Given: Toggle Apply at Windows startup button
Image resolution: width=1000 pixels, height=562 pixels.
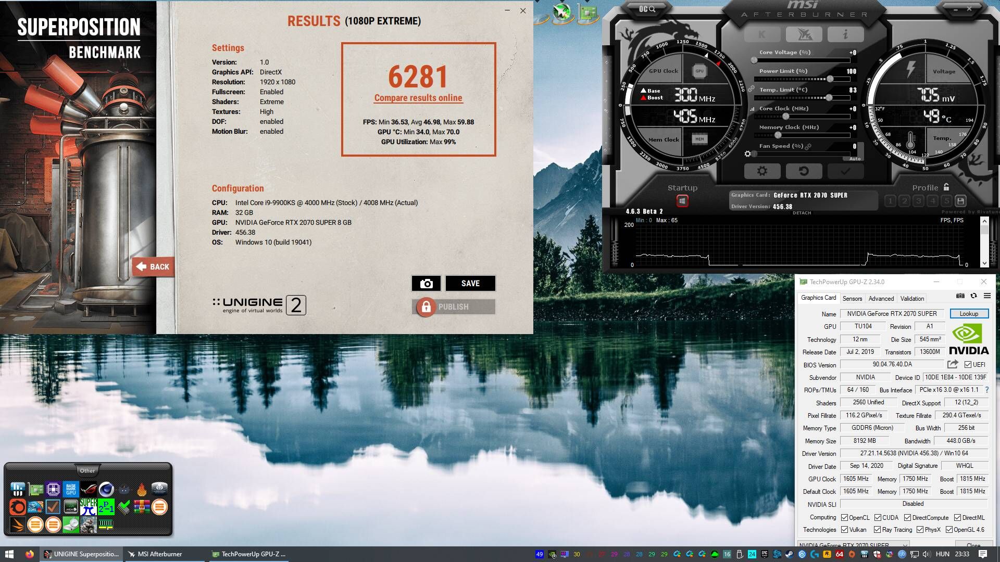Looking at the screenshot, I should tap(682, 201).
